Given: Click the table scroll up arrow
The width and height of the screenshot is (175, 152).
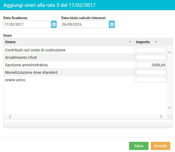Looking at the screenshot, I should [170, 53].
